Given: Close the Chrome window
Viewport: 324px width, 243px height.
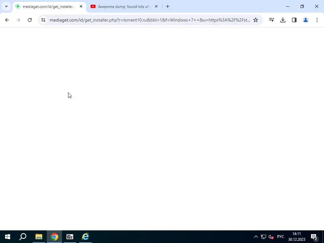Looking at the screenshot, I should (316, 6).
